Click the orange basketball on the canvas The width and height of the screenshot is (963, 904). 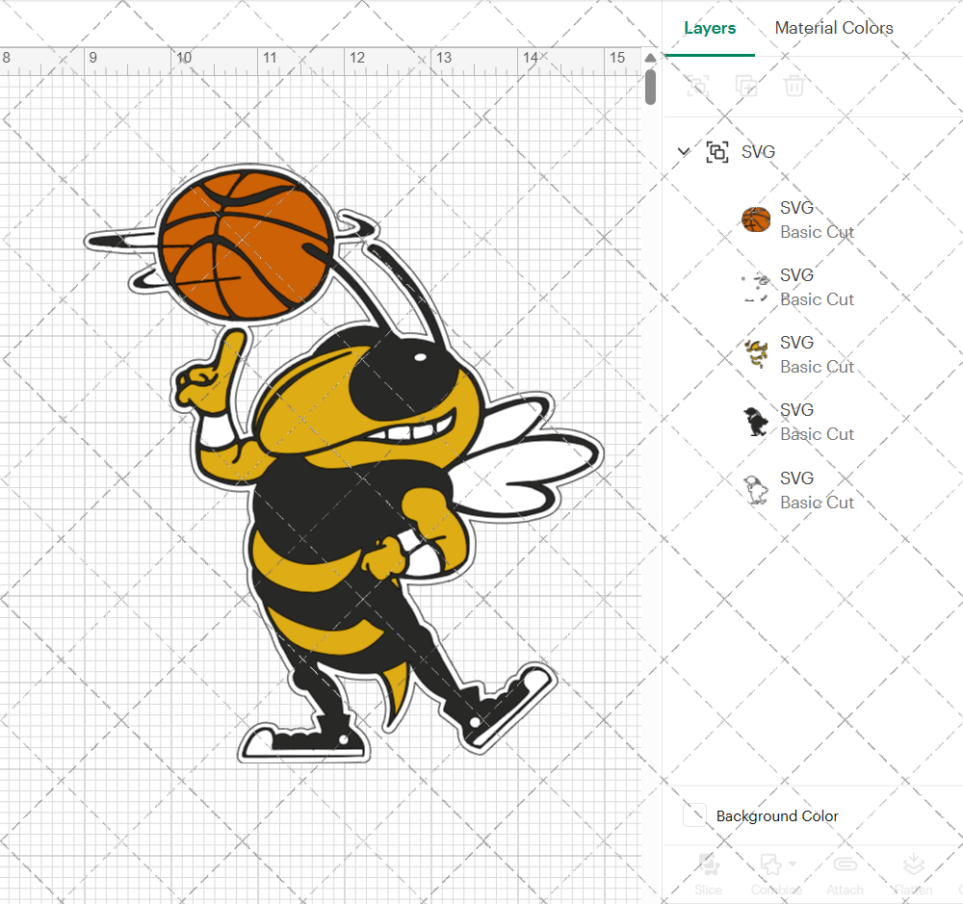pyautogui.click(x=247, y=245)
